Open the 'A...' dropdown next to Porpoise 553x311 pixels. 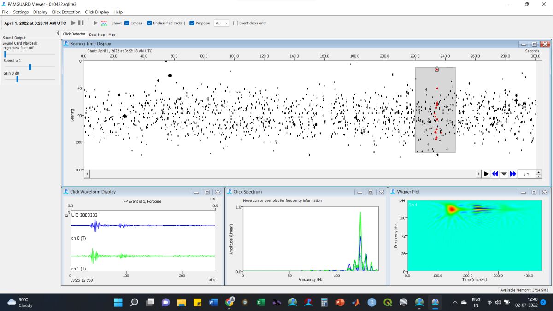tap(221, 23)
